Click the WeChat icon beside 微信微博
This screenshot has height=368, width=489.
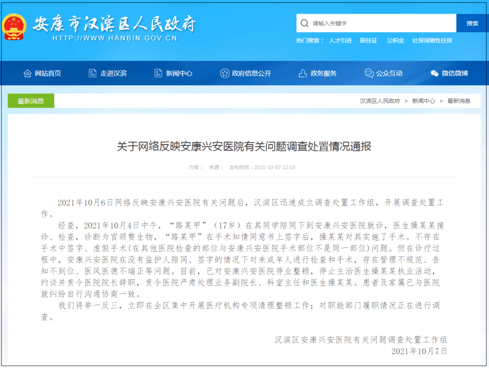pyautogui.click(x=435, y=73)
